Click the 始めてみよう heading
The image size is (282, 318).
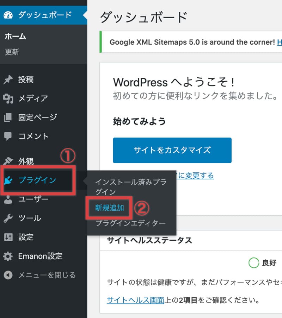[x=139, y=121]
